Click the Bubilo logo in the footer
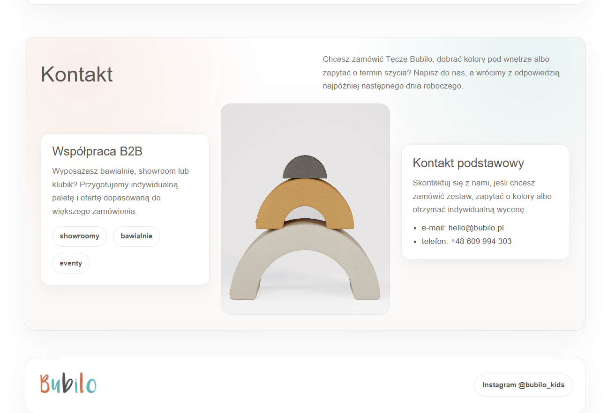615x413 pixels. point(68,383)
